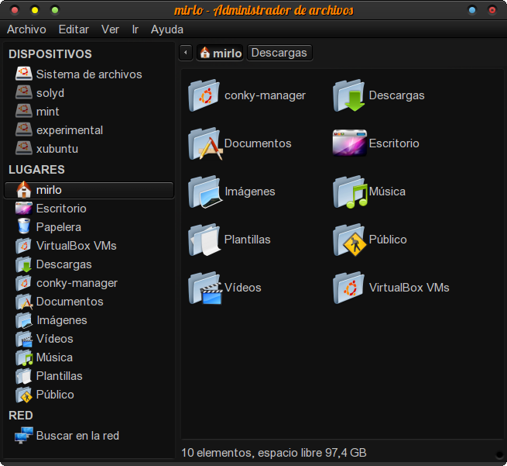Click the Descargas path bar button
Screen dimensions: 507x466
point(279,53)
